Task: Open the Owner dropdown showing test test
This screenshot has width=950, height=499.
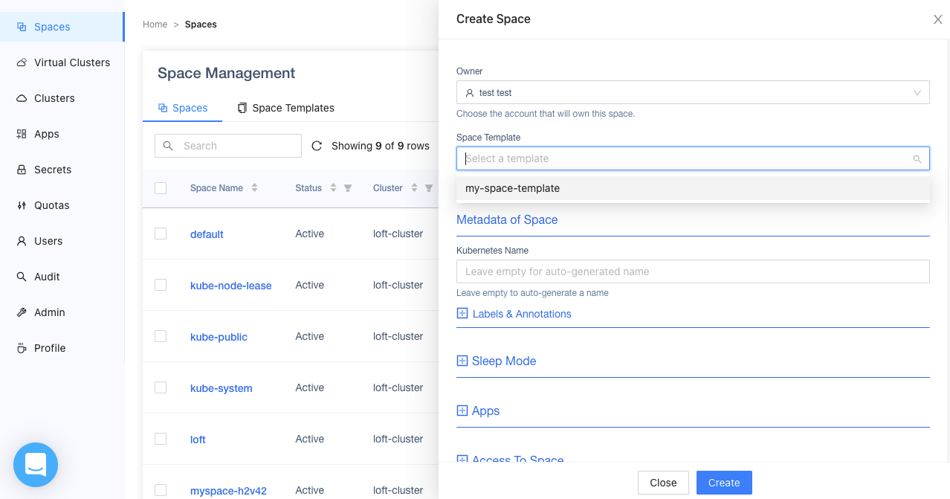Action: 692,93
